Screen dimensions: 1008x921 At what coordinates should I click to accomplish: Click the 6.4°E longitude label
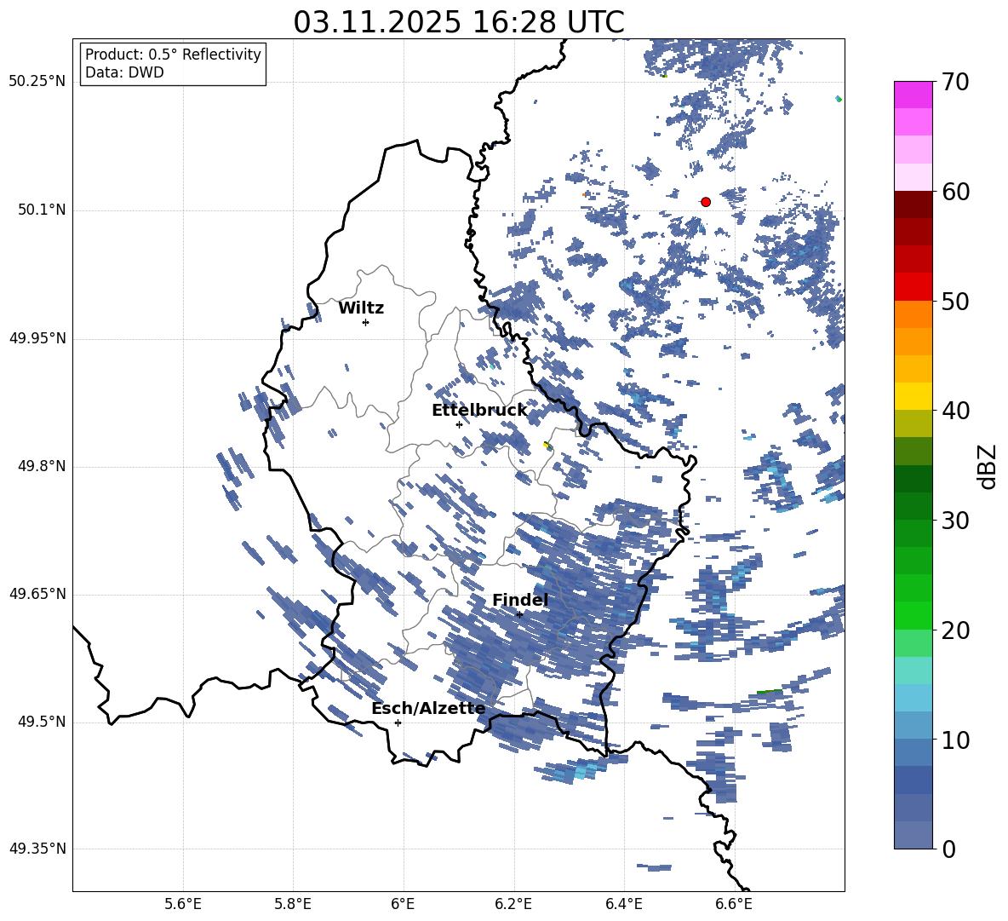623,904
